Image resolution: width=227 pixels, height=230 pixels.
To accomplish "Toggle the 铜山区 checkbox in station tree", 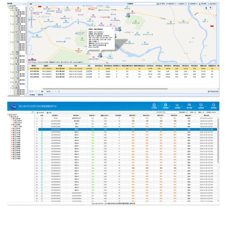I will (x=13, y=117).
